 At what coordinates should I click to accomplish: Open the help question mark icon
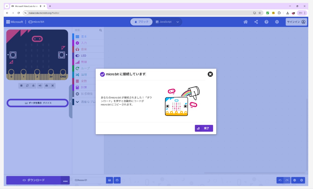(x=266, y=22)
